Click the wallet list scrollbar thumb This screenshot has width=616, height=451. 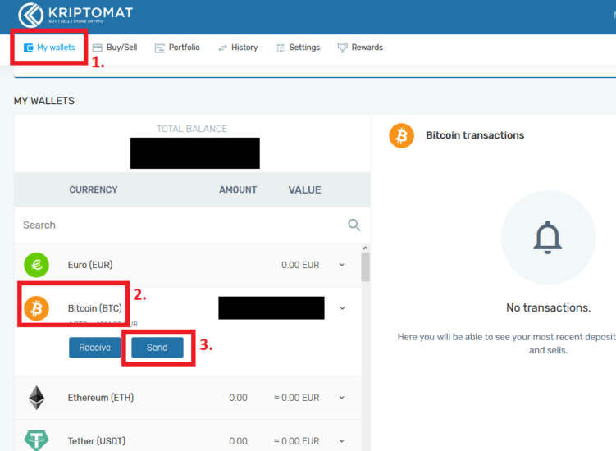pyautogui.click(x=365, y=267)
